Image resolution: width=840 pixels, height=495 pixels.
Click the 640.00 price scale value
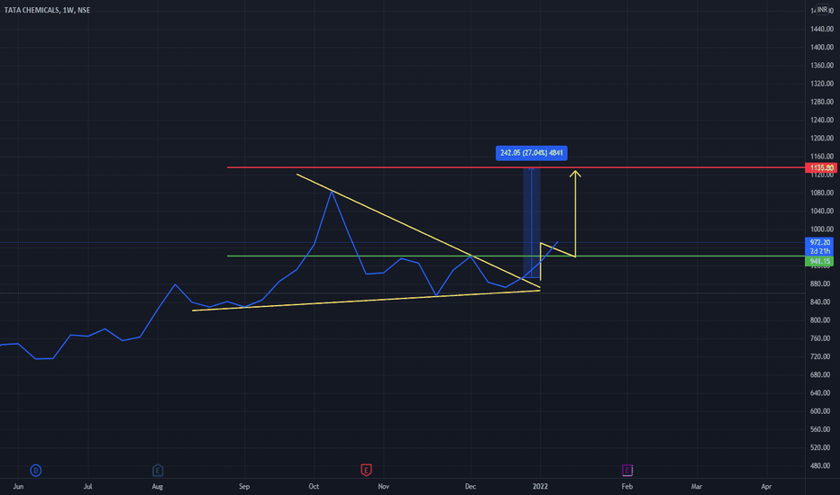point(822,392)
